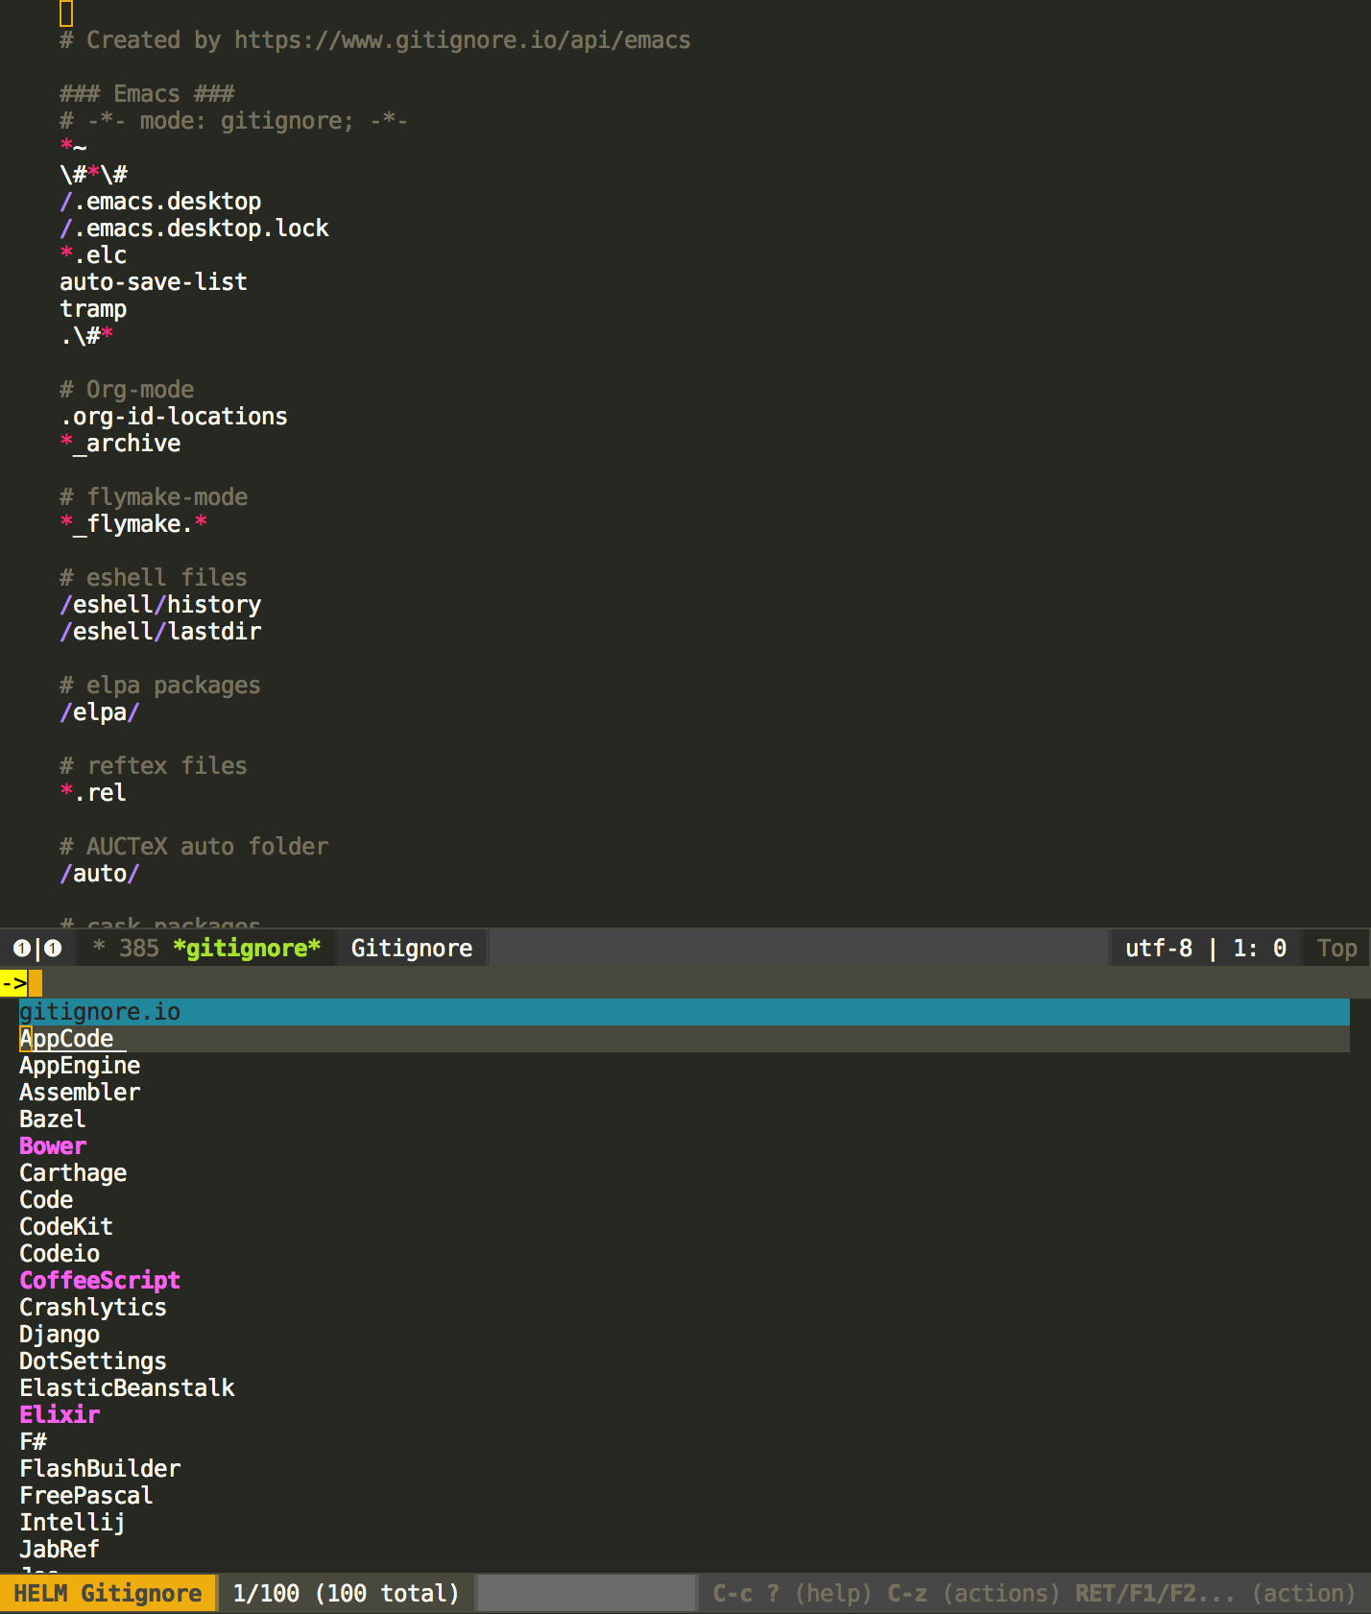Viewport: 1371px width, 1614px height.
Task: Select ElasticBeanstalk candidate
Action: 127,1388
